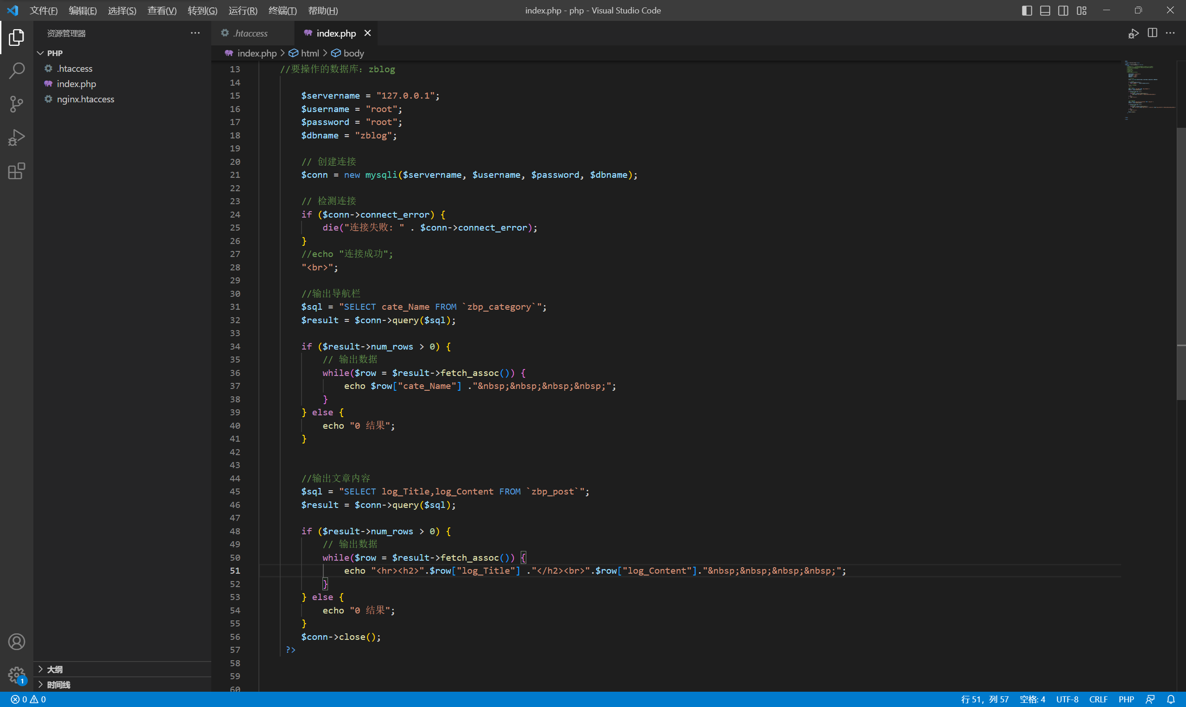Click the notifications bell in status bar

tap(1171, 700)
